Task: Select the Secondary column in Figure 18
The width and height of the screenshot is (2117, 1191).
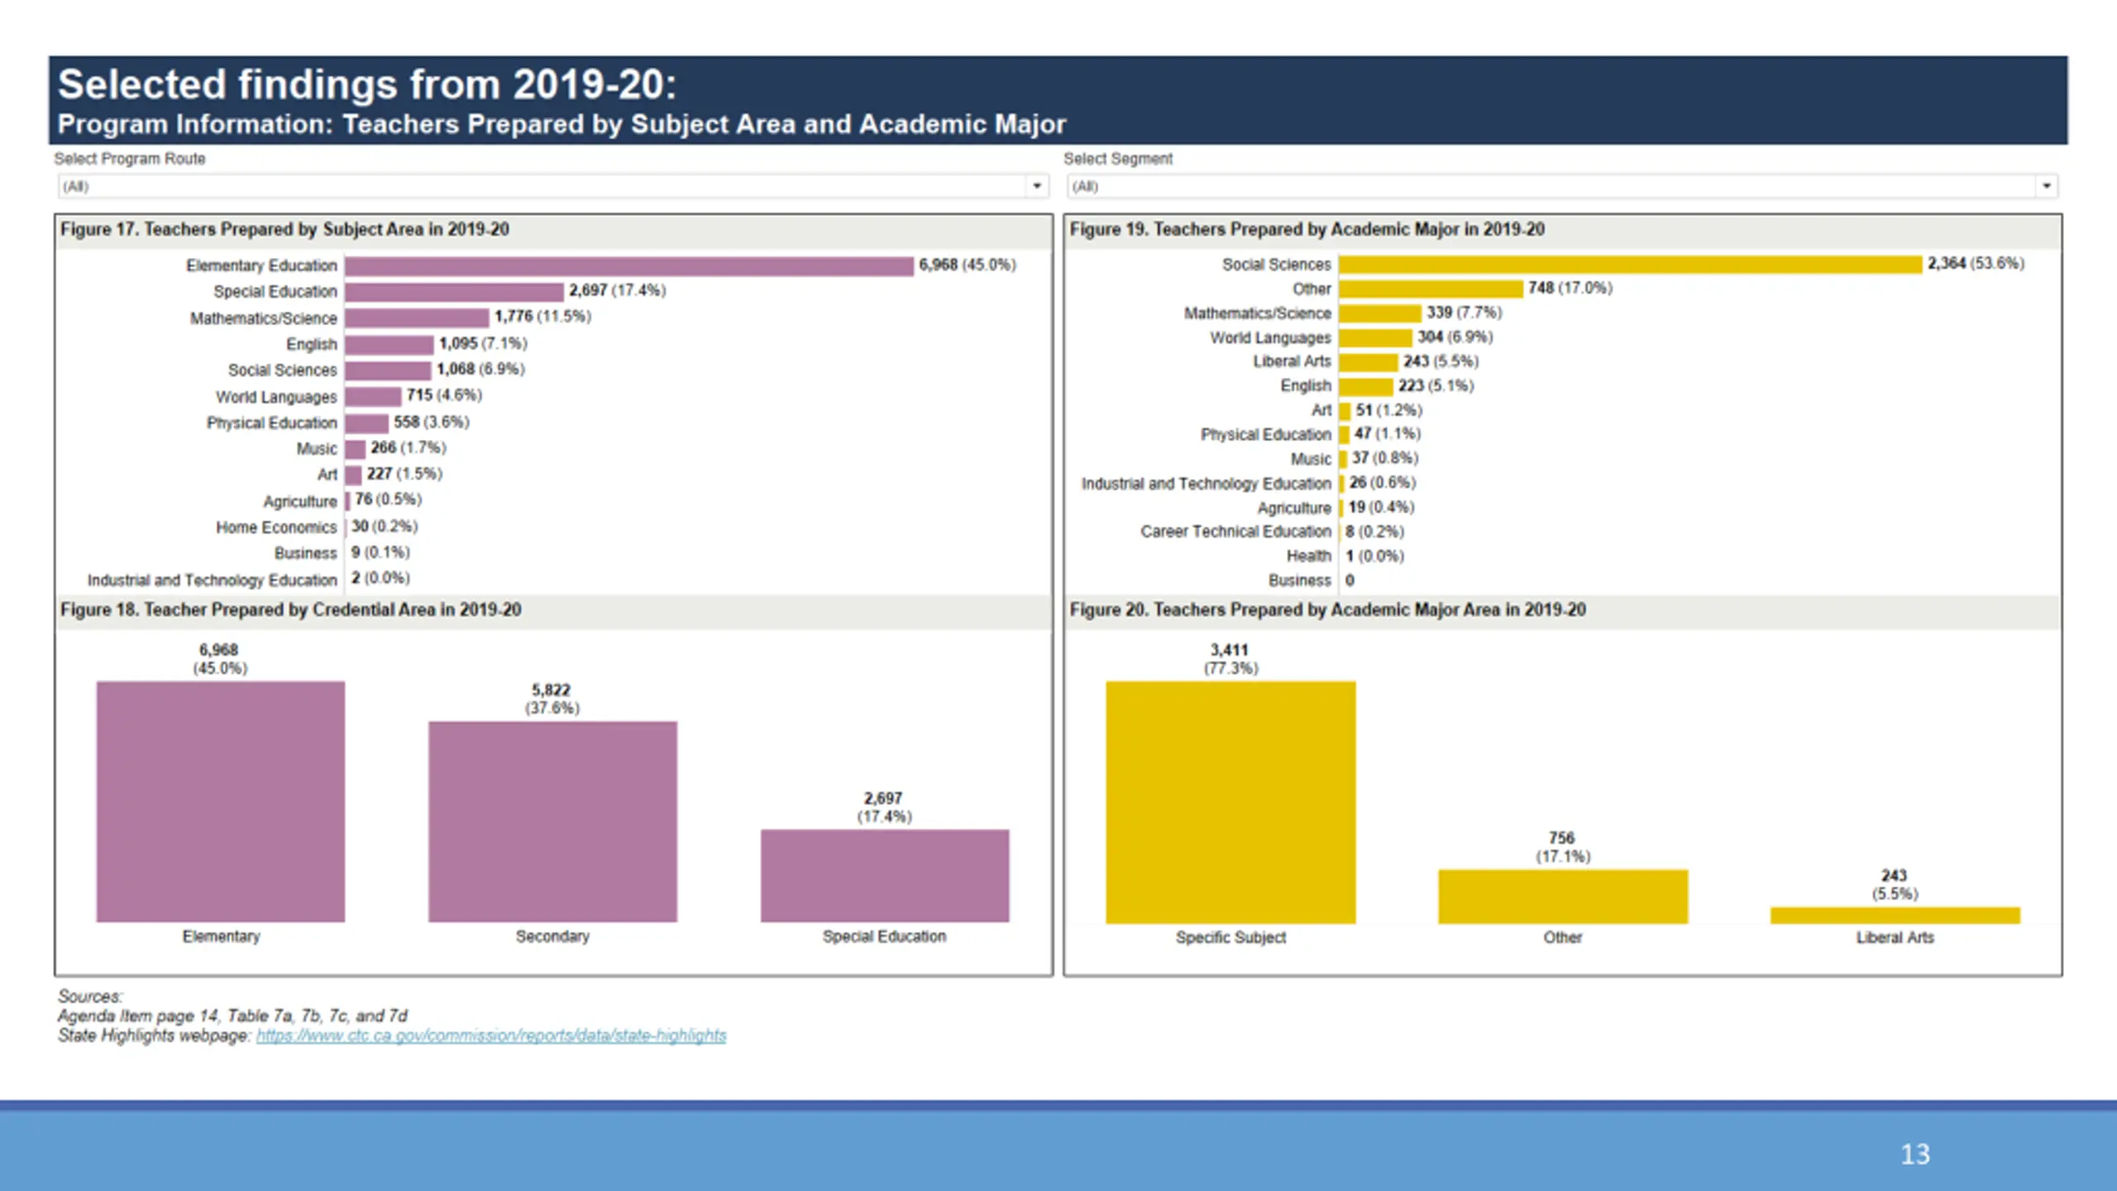Action: tap(552, 821)
